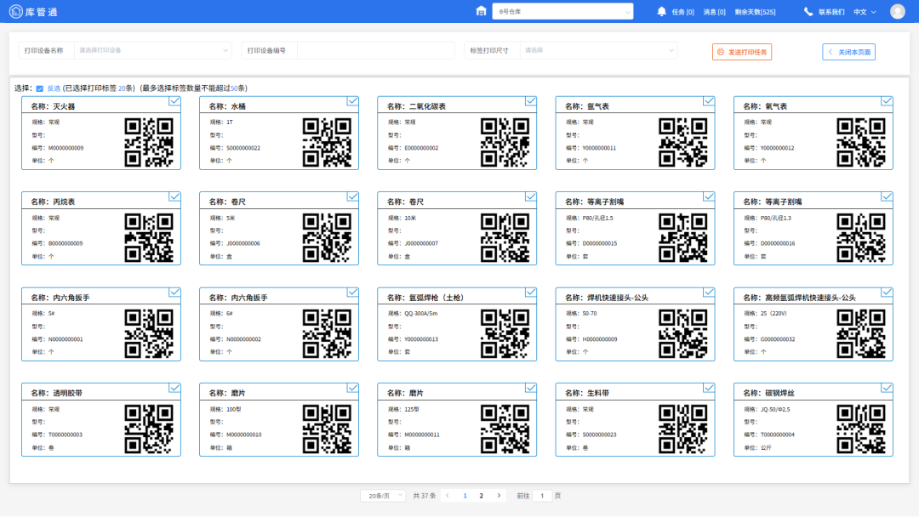Click the QR code on 透明胶带 card
This screenshot has width=919, height=517.
[x=149, y=429]
